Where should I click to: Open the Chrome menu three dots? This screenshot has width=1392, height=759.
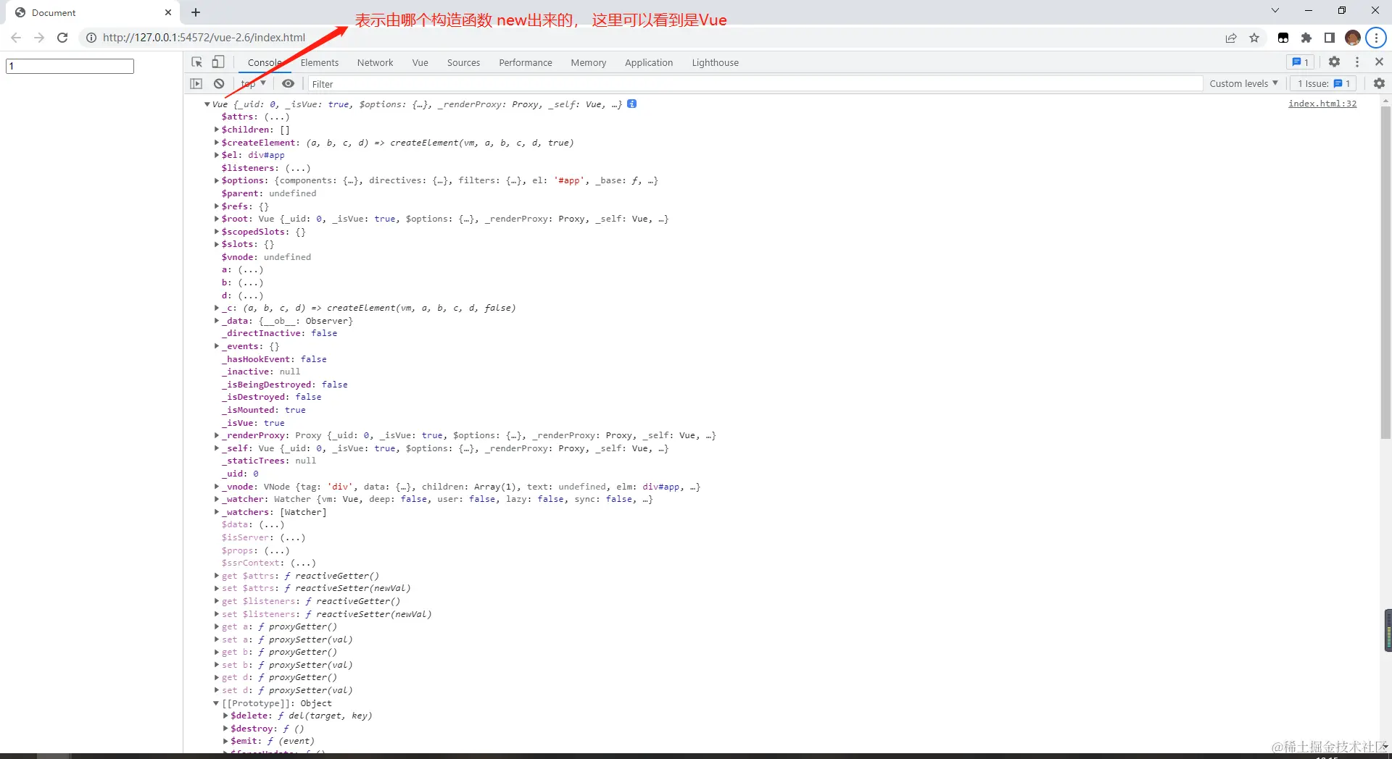coord(1375,38)
